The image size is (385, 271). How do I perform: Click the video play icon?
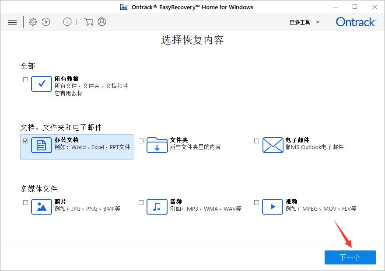pyautogui.click(x=273, y=207)
